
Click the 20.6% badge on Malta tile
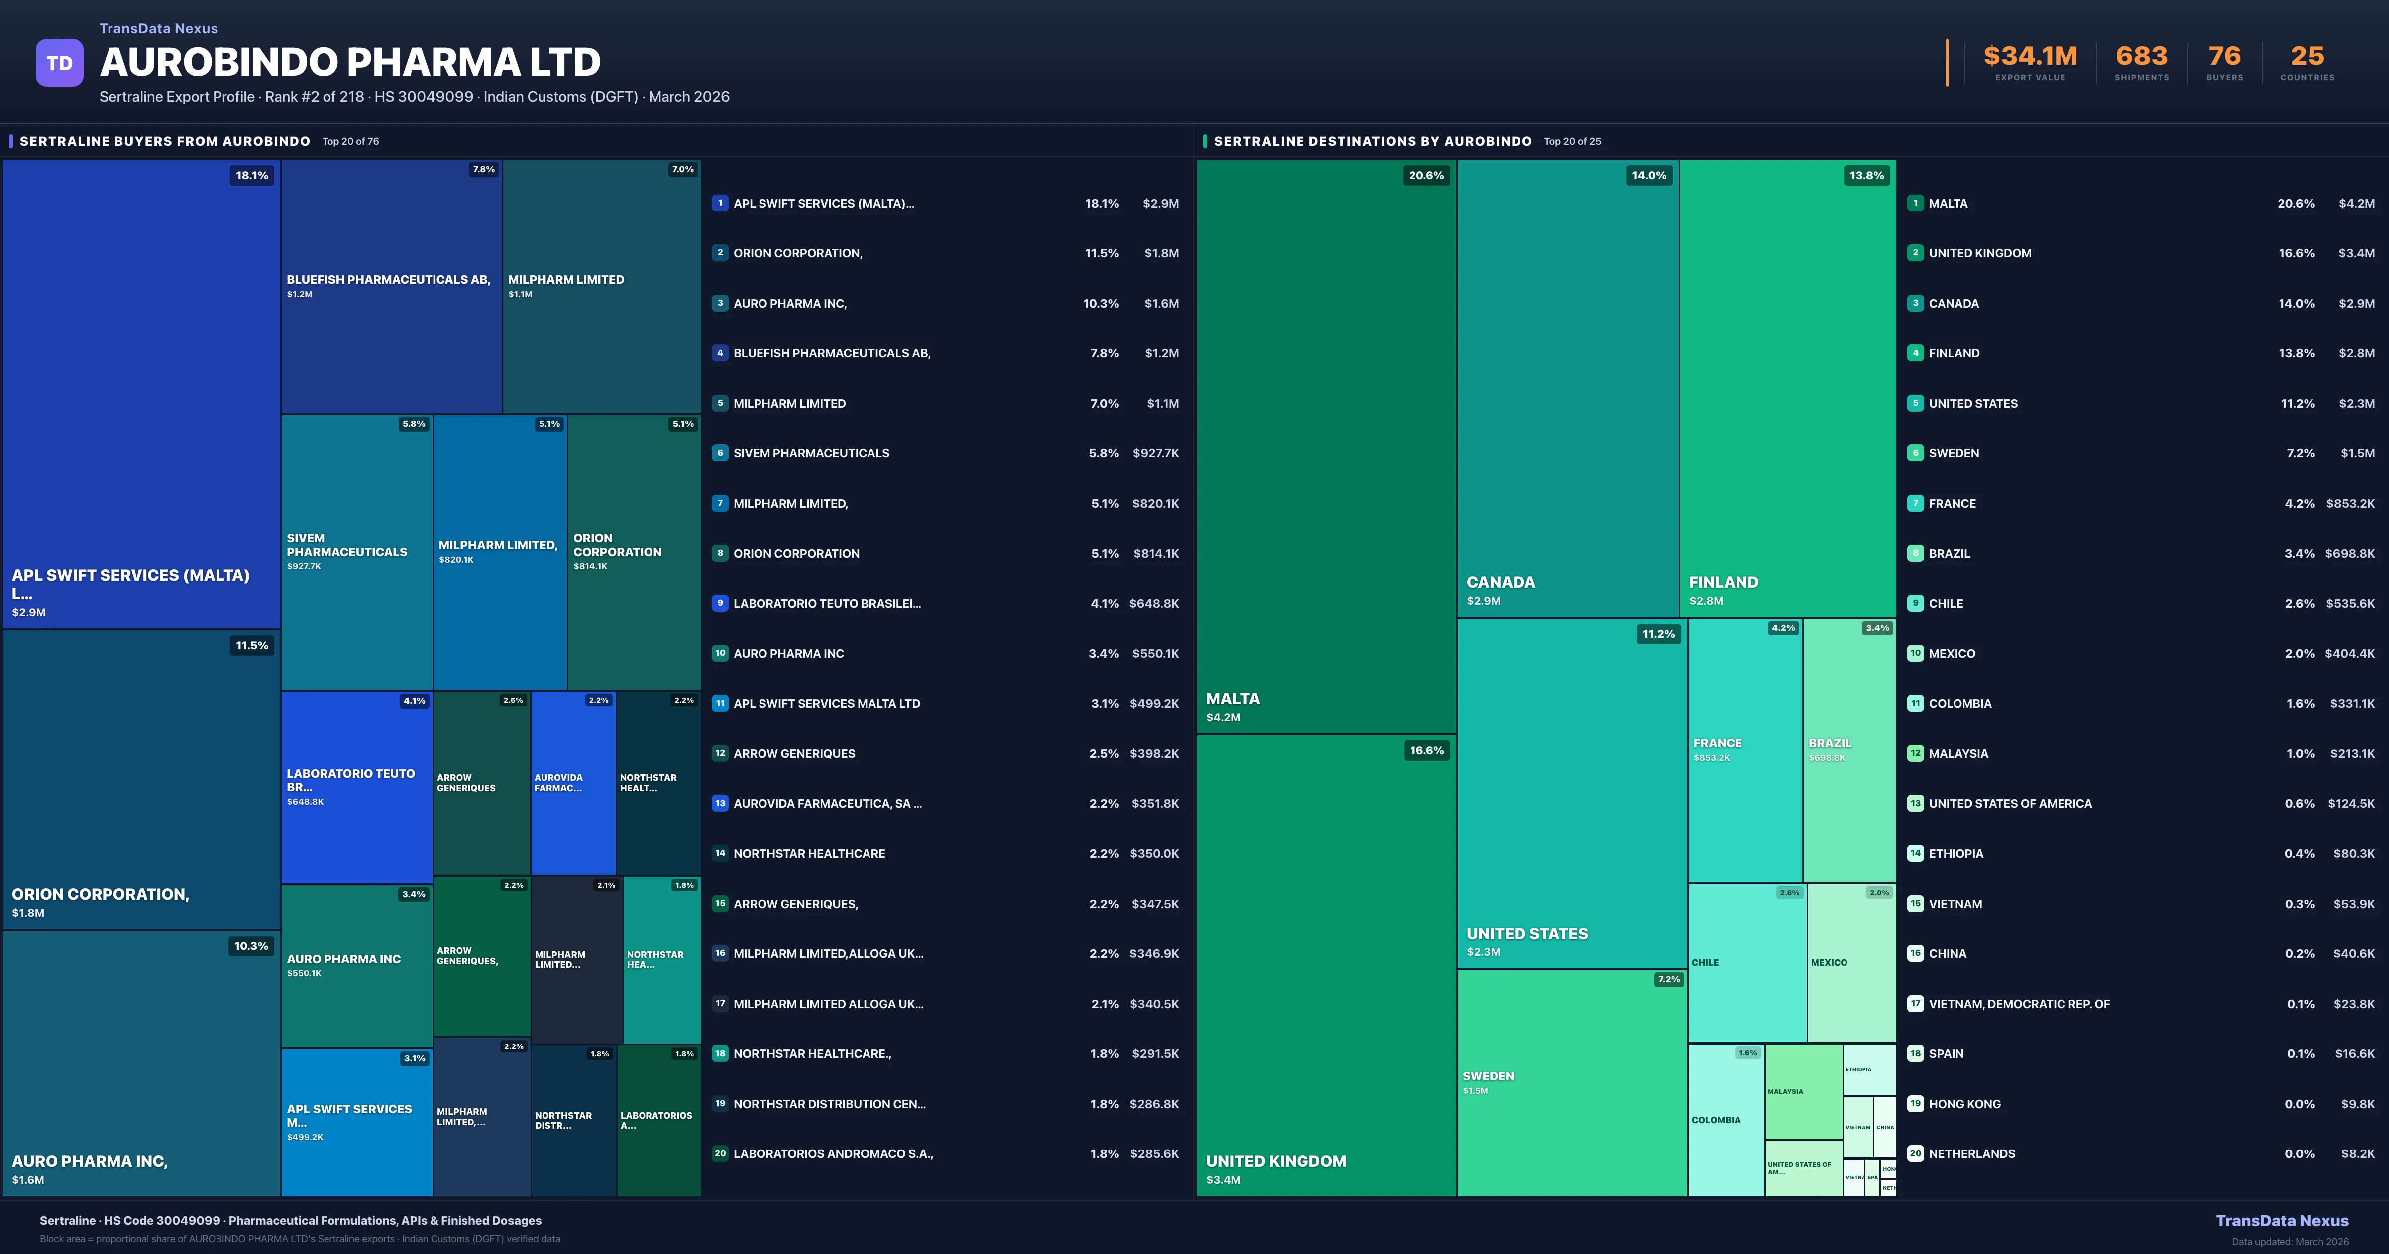(1425, 175)
